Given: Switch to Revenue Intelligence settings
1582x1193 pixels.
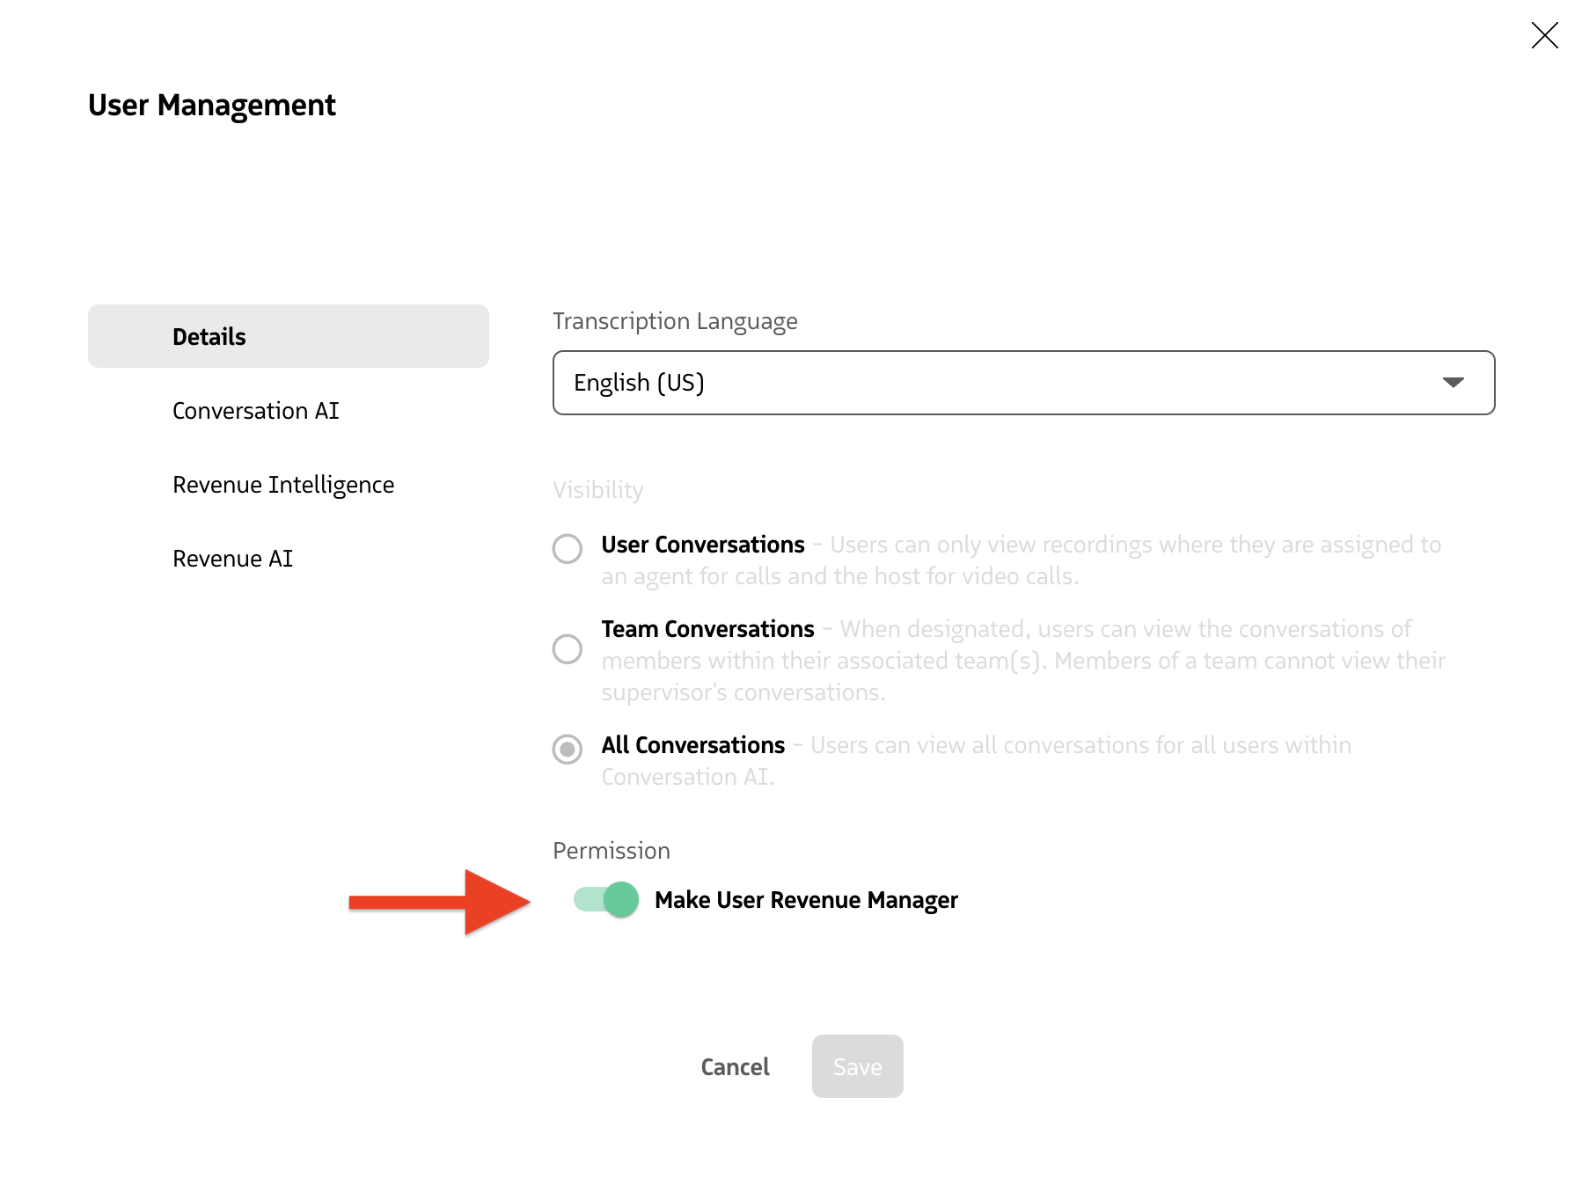Looking at the screenshot, I should tap(283, 484).
